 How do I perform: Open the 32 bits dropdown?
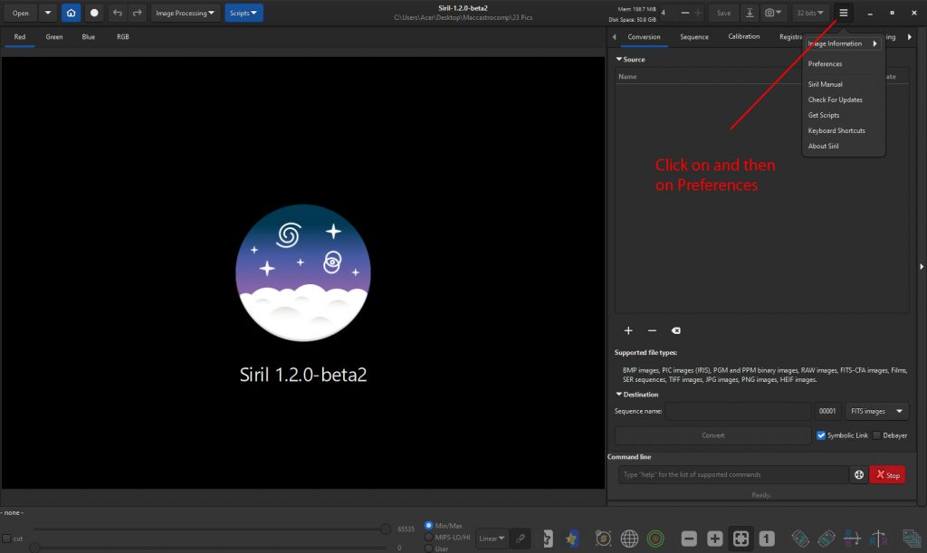coord(810,13)
